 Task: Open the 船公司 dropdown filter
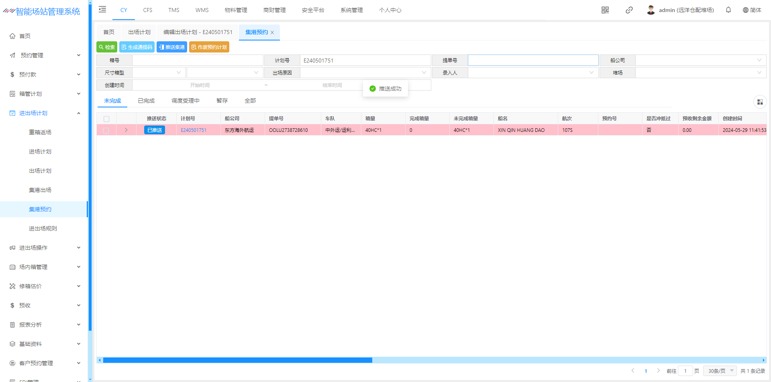(x=700, y=61)
